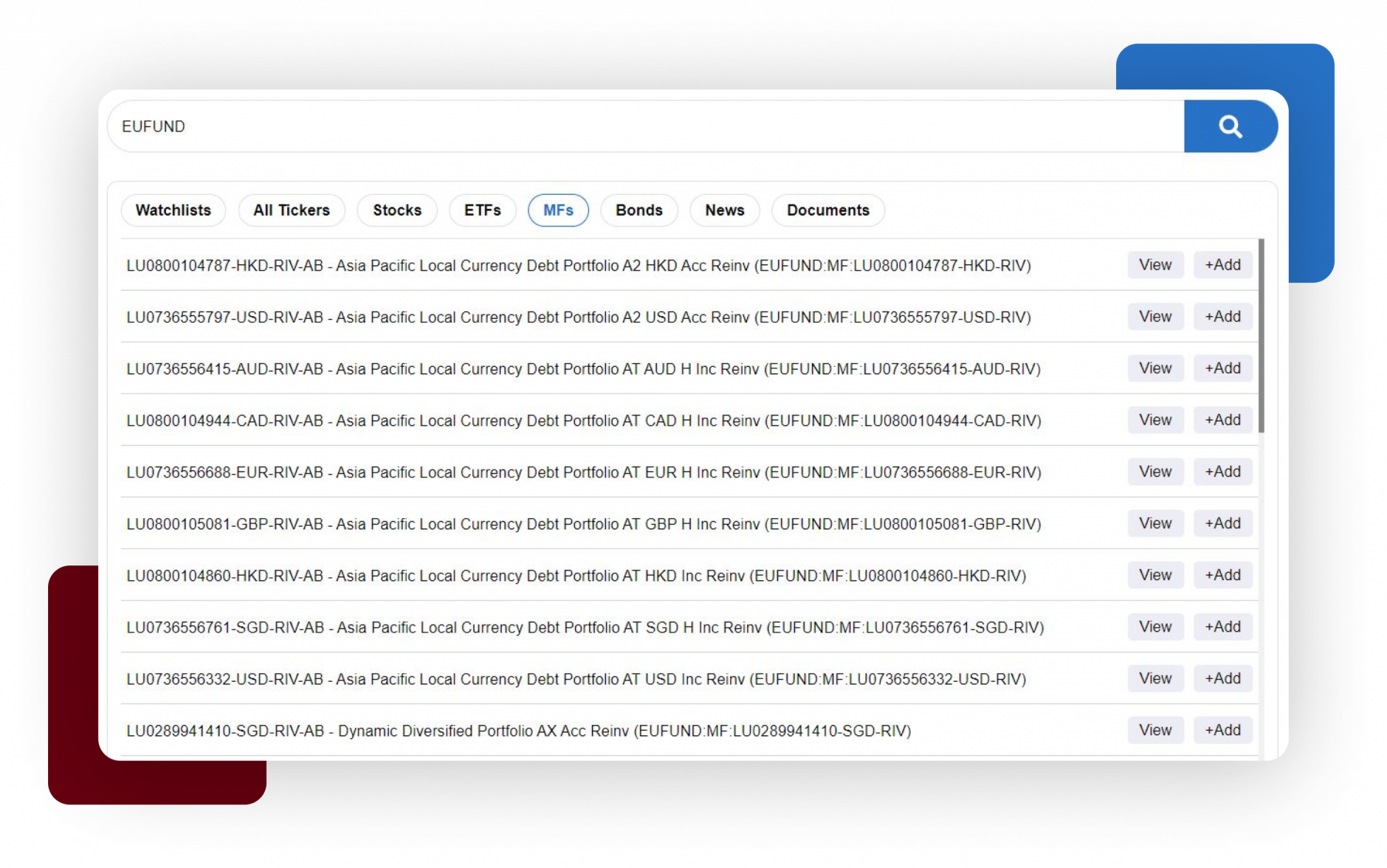Add LU0736556761-SGD-RIV-AB fund
This screenshot has width=1387, height=868.
pos(1222,626)
